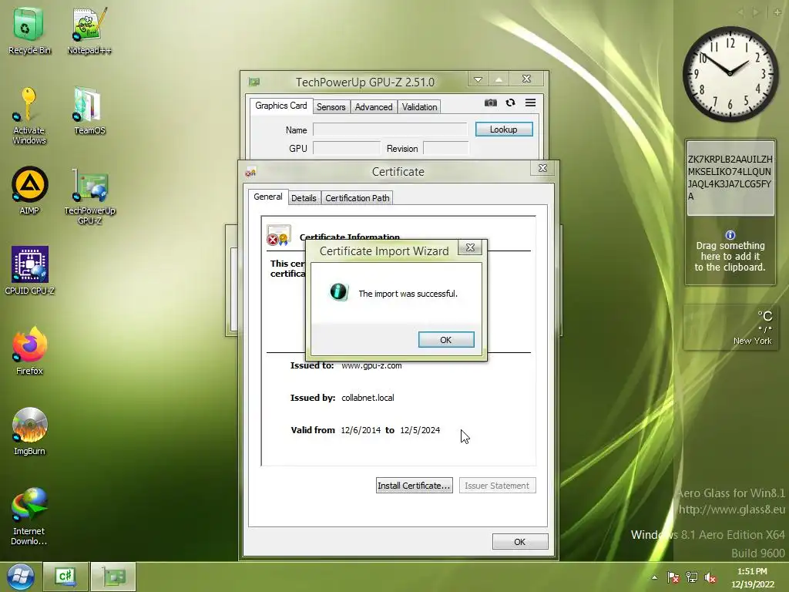This screenshot has width=789, height=592.
Task: Click the muted volume tray icon
Action: [x=710, y=577]
